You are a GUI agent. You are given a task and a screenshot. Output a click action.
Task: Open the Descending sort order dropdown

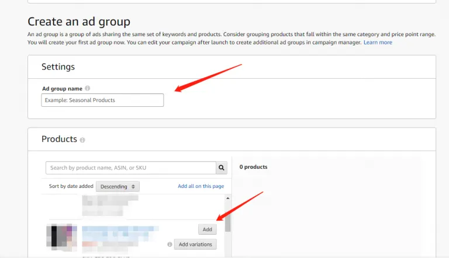click(118, 186)
